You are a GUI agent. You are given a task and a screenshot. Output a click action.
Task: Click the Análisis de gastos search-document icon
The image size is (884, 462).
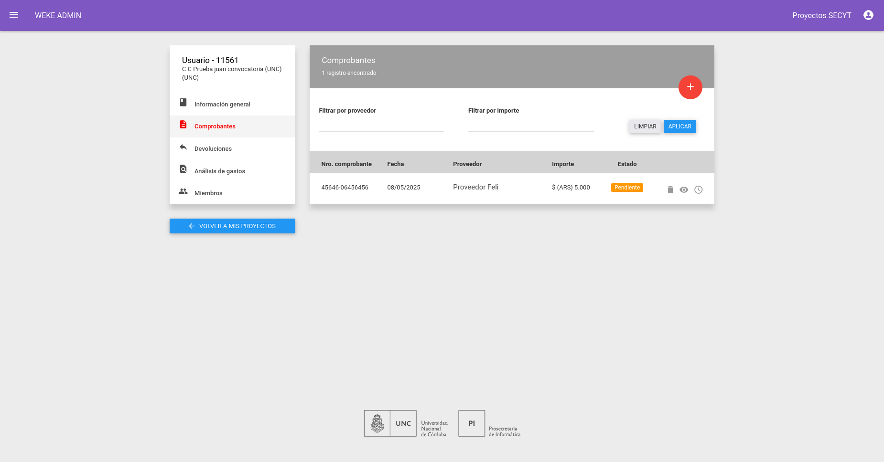pyautogui.click(x=183, y=169)
